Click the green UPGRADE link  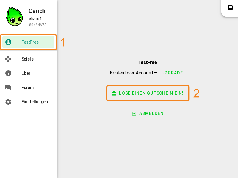pyautogui.click(x=172, y=73)
